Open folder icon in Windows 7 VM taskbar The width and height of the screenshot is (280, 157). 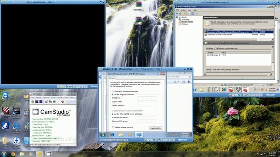click(x=121, y=135)
